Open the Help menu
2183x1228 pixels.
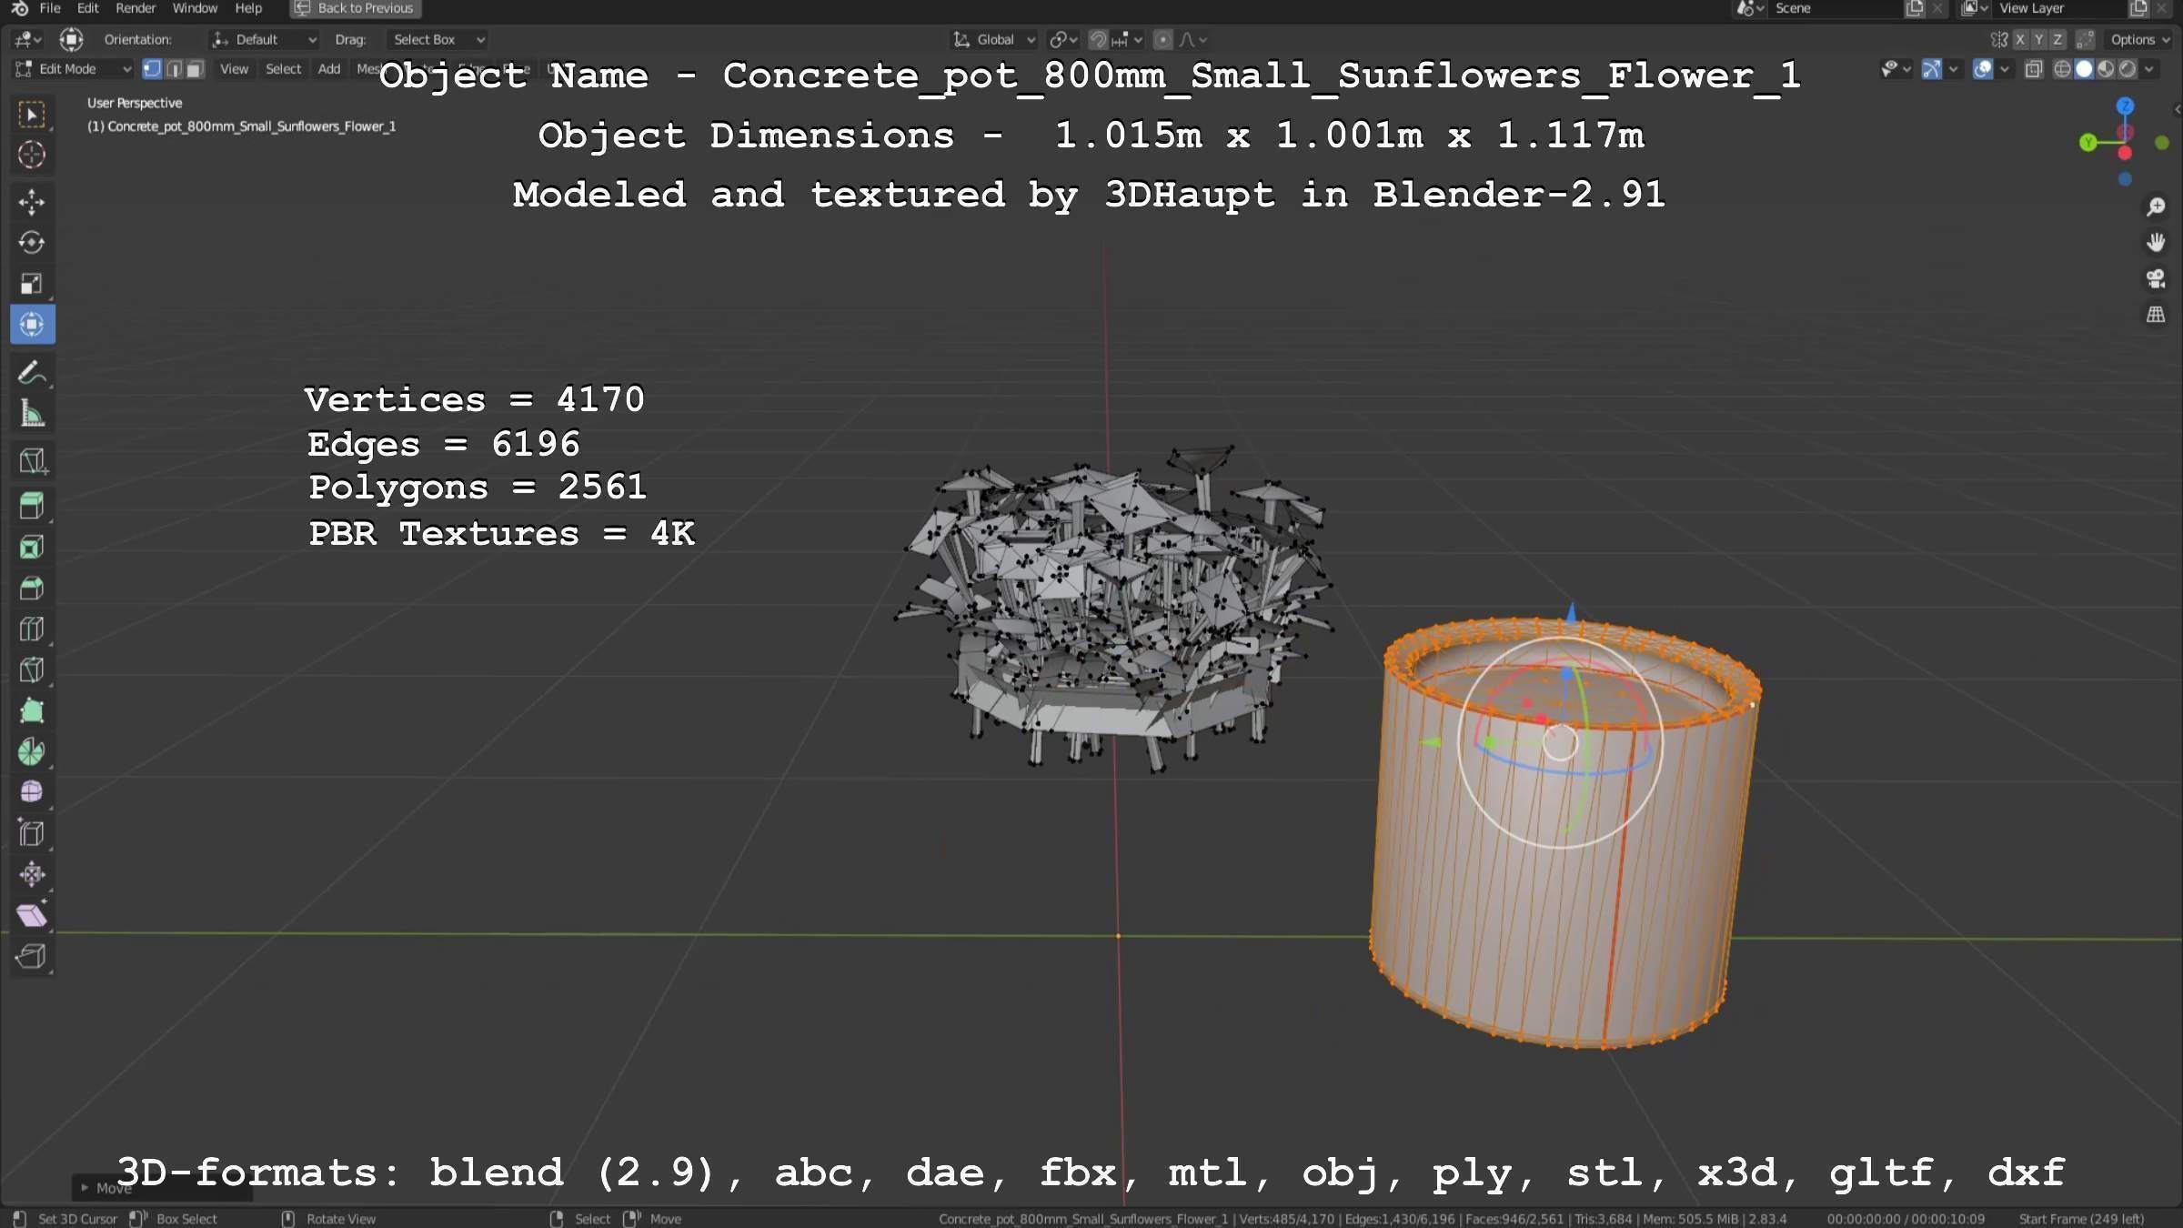point(248,8)
